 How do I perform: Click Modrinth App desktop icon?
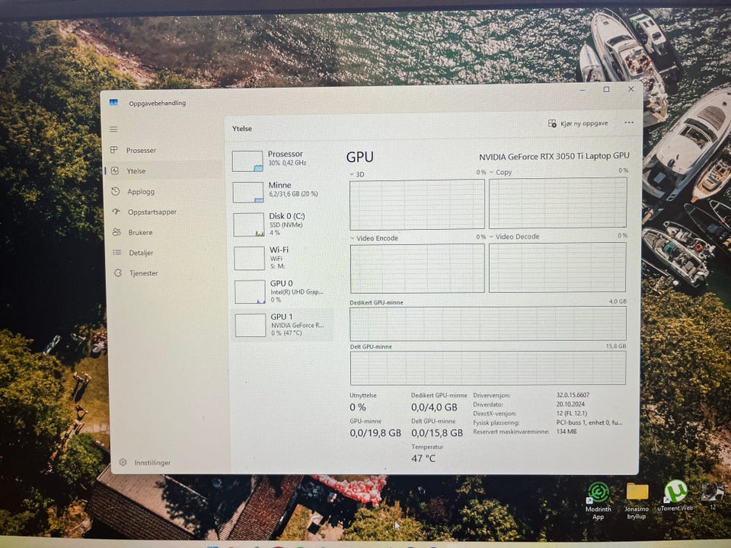point(599,500)
